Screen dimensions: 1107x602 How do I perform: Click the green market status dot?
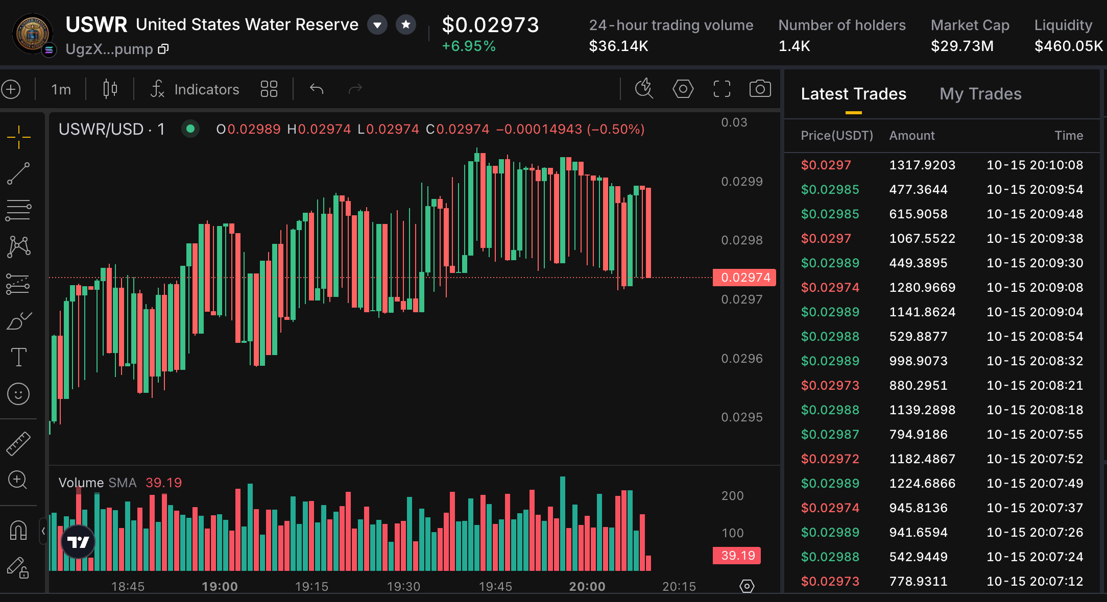[x=190, y=129]
